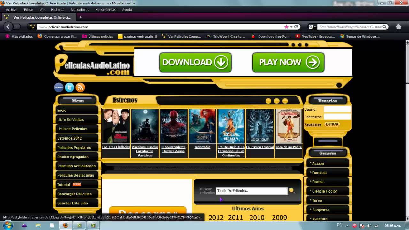Open the El Sorprendente Hombre Arana title link
This screenshot has width=409, height=230.
coord(174,149)
